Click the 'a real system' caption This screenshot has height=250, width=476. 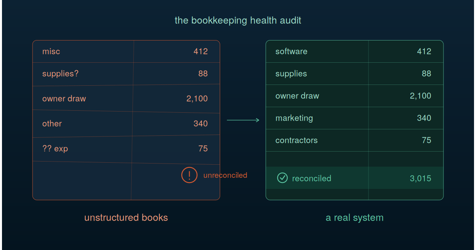click(x=355, y=217)
